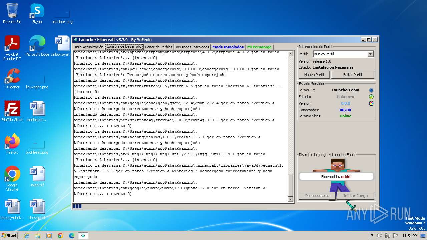Screen dimensions: 427x240
Task: Open the Windows Start menu
Action: click(9, 236)
